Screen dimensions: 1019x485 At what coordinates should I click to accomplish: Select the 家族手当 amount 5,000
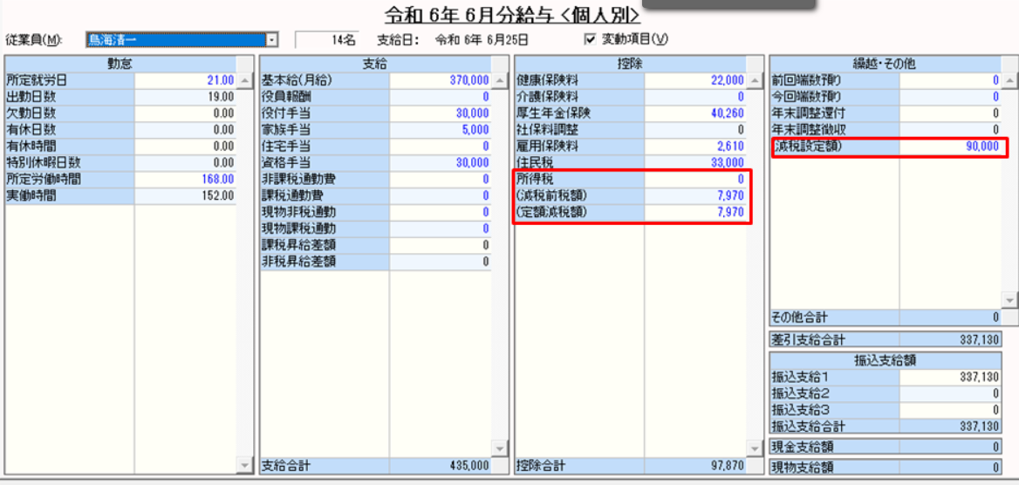coord(440,130)
